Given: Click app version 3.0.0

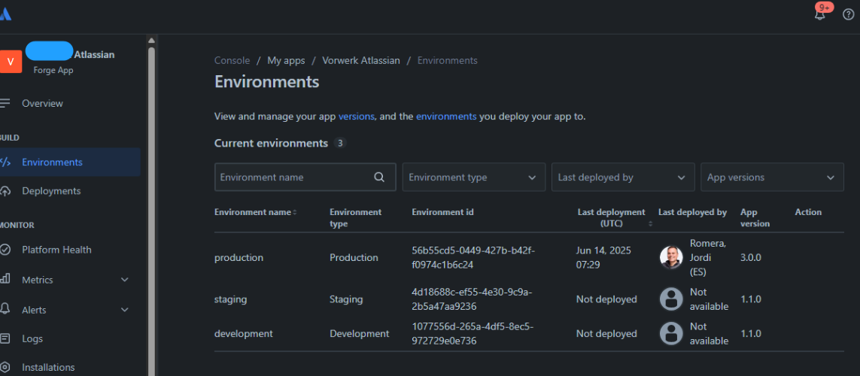Looking at the screenshot, I should click(750, 257).
